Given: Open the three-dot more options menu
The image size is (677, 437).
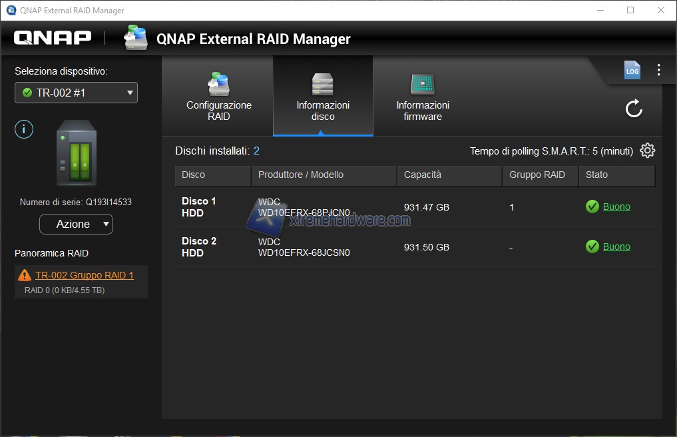Looking at the screenshot, I should [658, 70].
